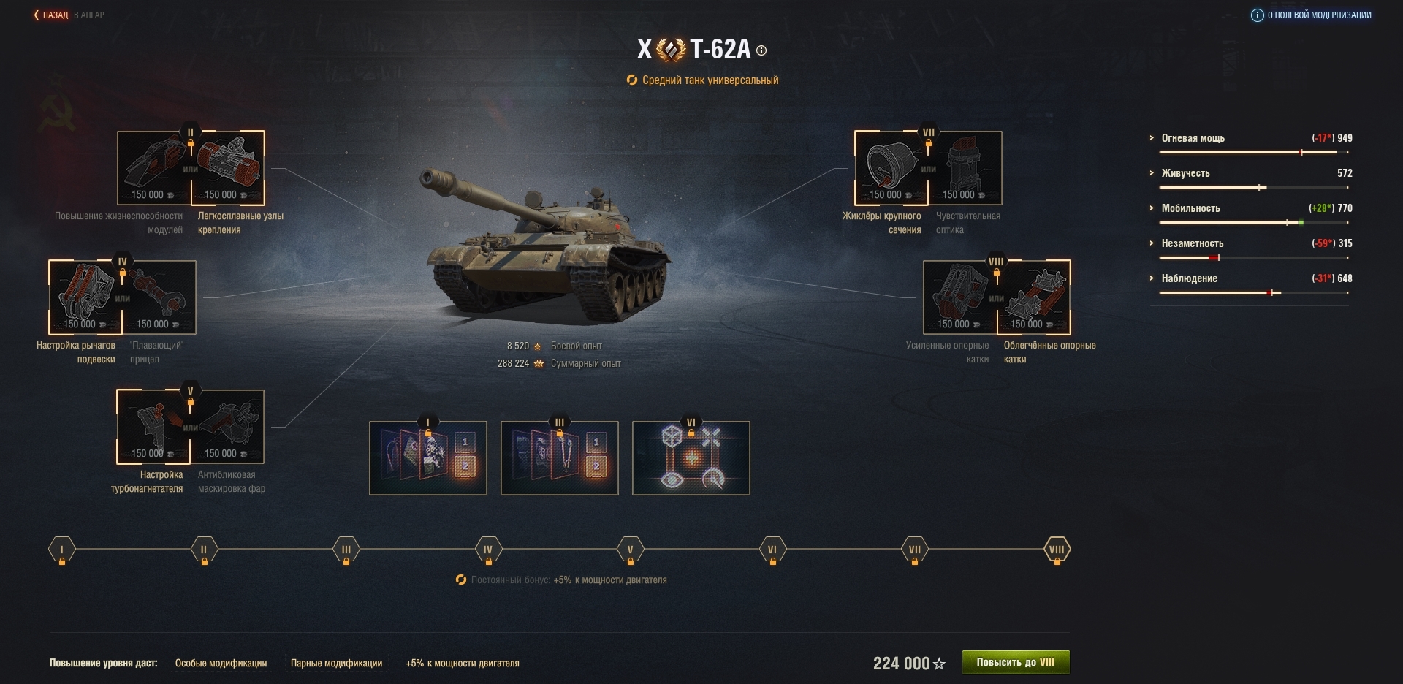Open level VI special modification slot
Viewport: 1403px width, 684px height.
tap(691, 458)
